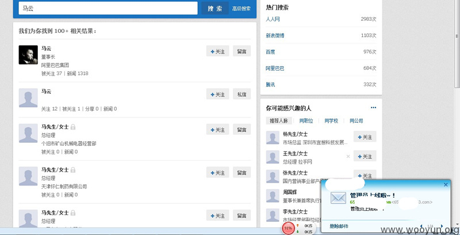Open avatar of second 马云 result
Viewport: 460px width, 235px height.
pyautogui.click(x=28, y=98)
